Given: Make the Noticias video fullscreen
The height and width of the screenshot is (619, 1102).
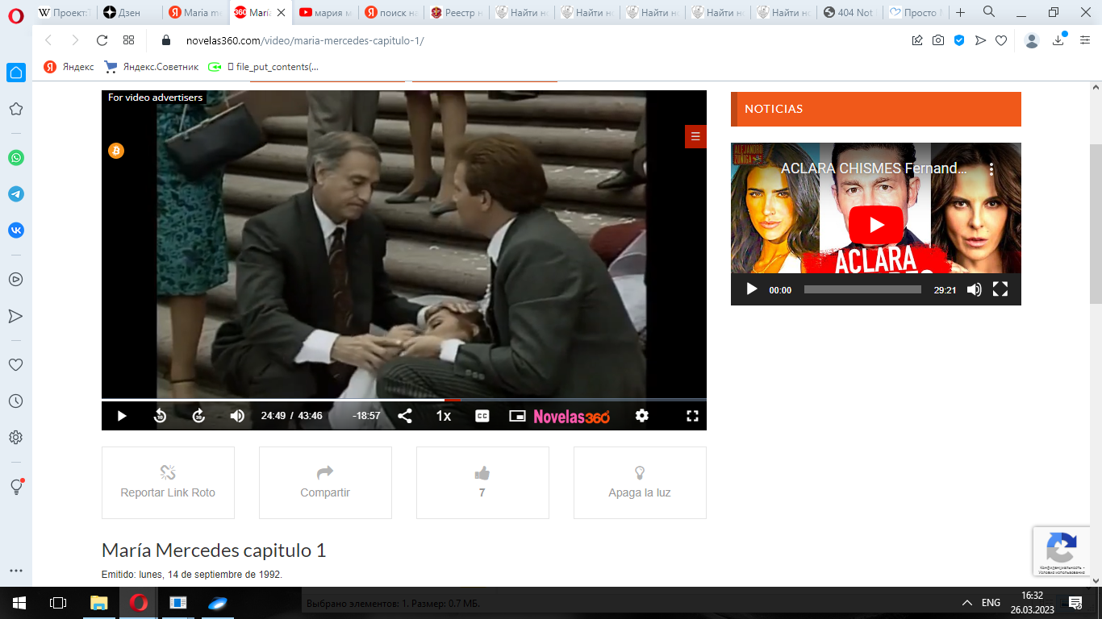Looking at the screenshot, I should click(x=1000, y=289).
